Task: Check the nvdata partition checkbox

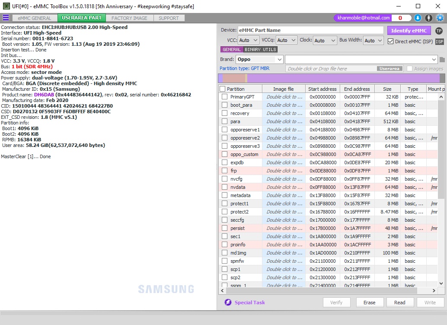Action: [x=225, y=187]
